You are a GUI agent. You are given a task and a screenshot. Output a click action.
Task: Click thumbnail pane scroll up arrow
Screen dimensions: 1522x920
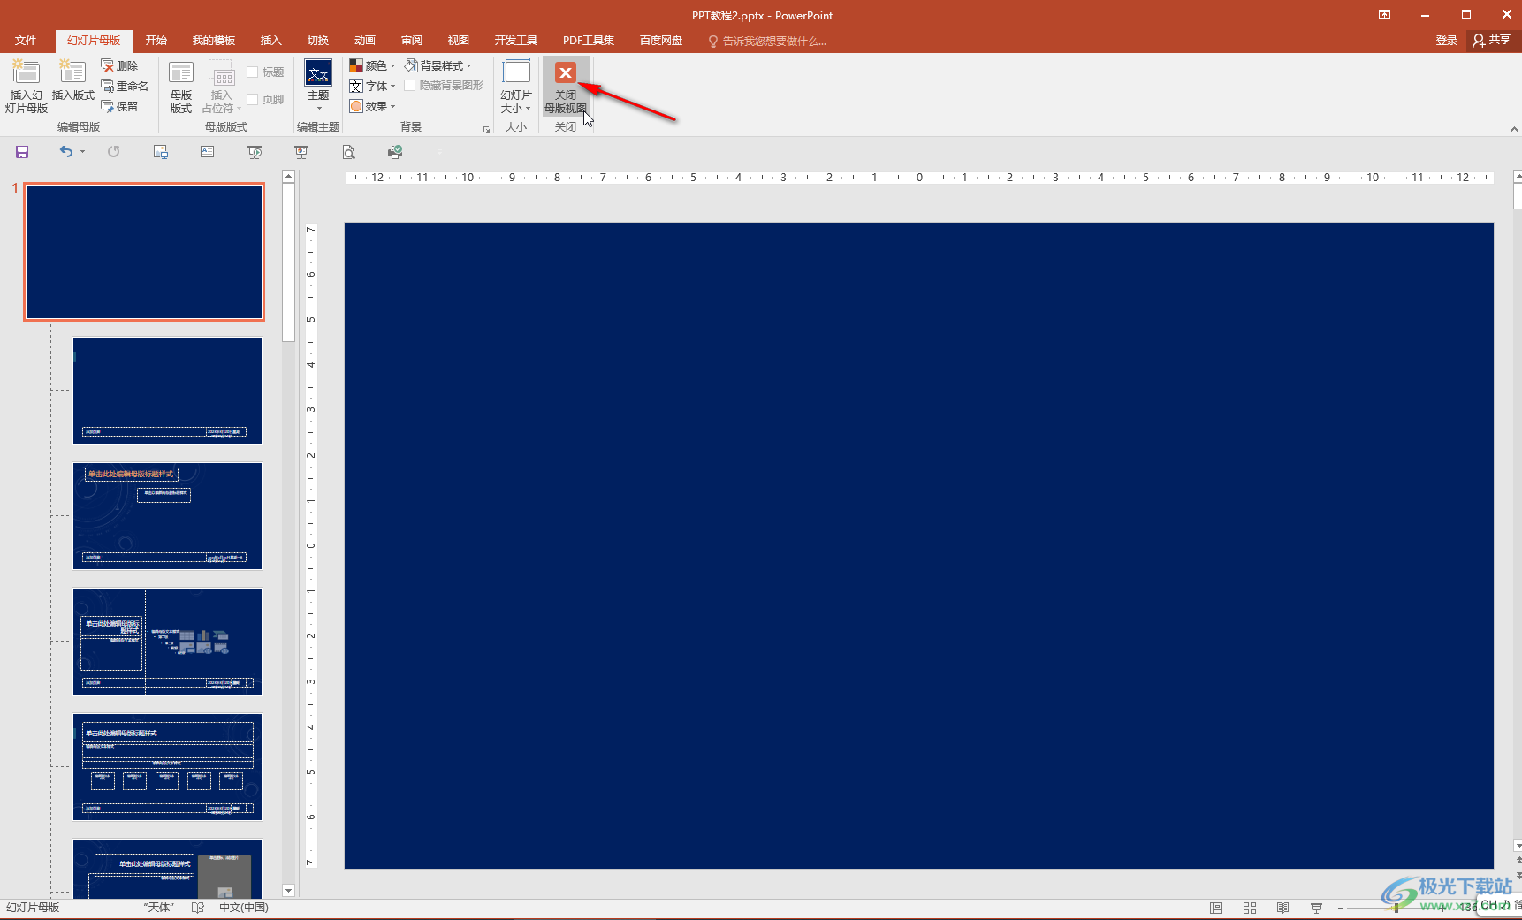[288, 177]
